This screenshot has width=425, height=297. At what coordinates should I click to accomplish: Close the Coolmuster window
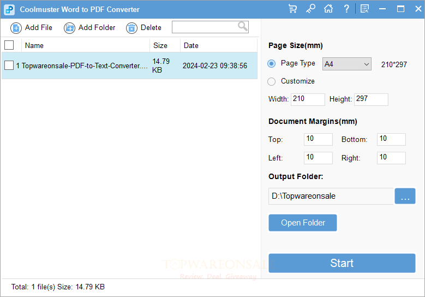click(418, 9)
